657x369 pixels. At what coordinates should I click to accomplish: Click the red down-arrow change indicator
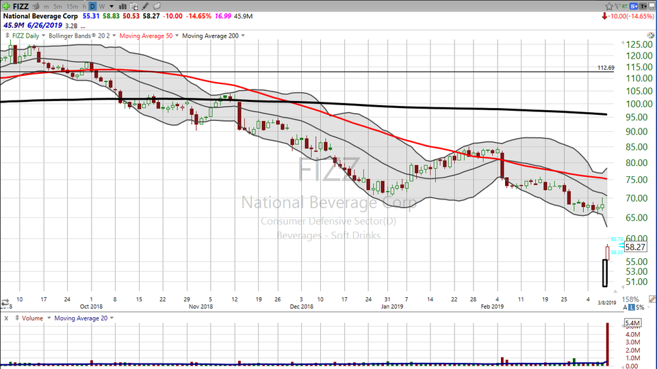[x=604, y=16]
